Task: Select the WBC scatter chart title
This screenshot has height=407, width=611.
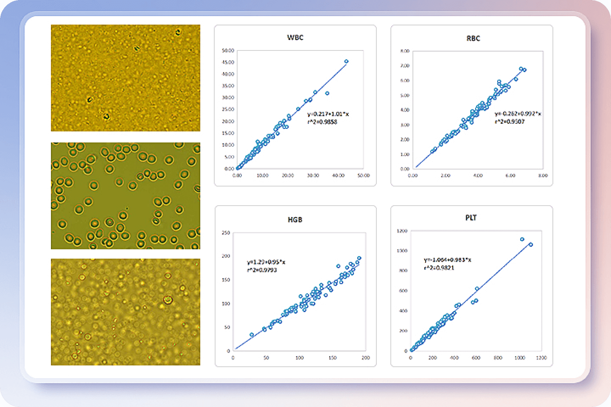Action: tap(296, 37)
